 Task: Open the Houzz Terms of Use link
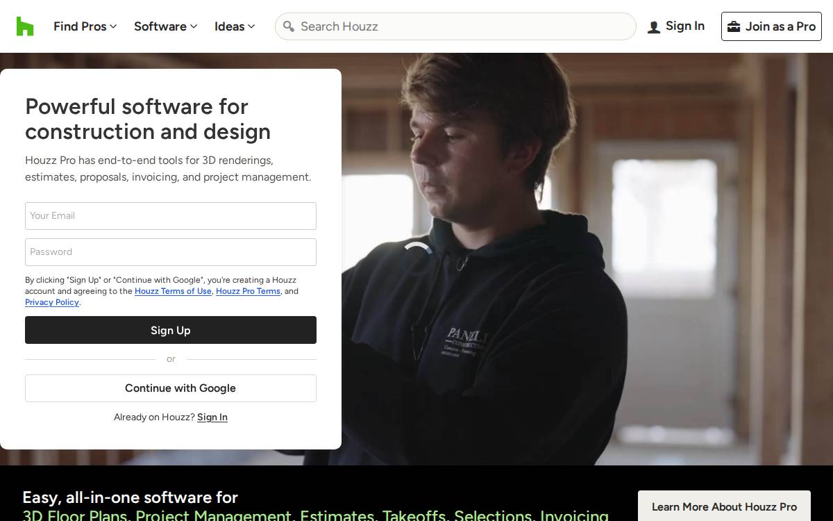coord(173,291)
